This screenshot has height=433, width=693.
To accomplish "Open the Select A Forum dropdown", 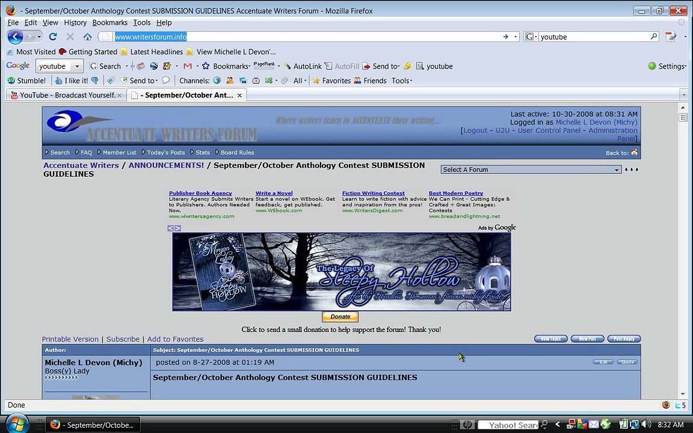I will (x=531, y=170).
